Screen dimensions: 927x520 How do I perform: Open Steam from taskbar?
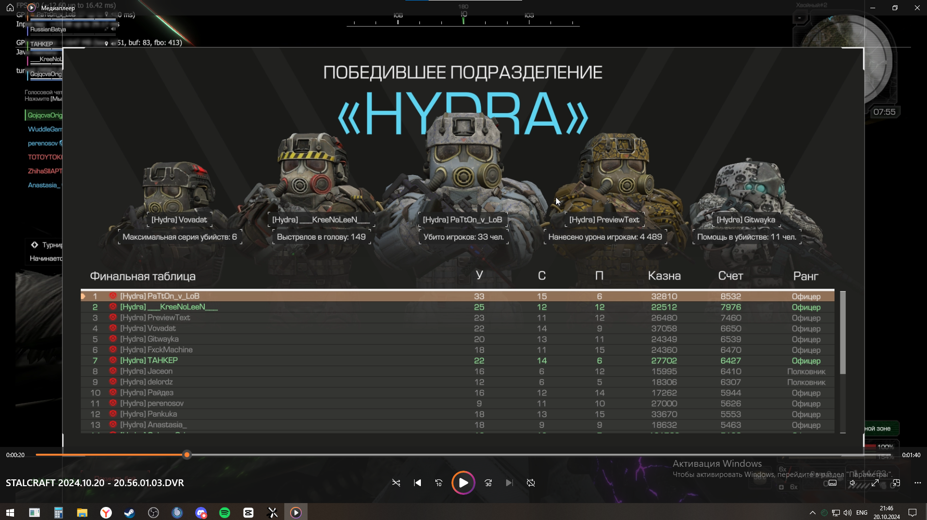point(129,512)
